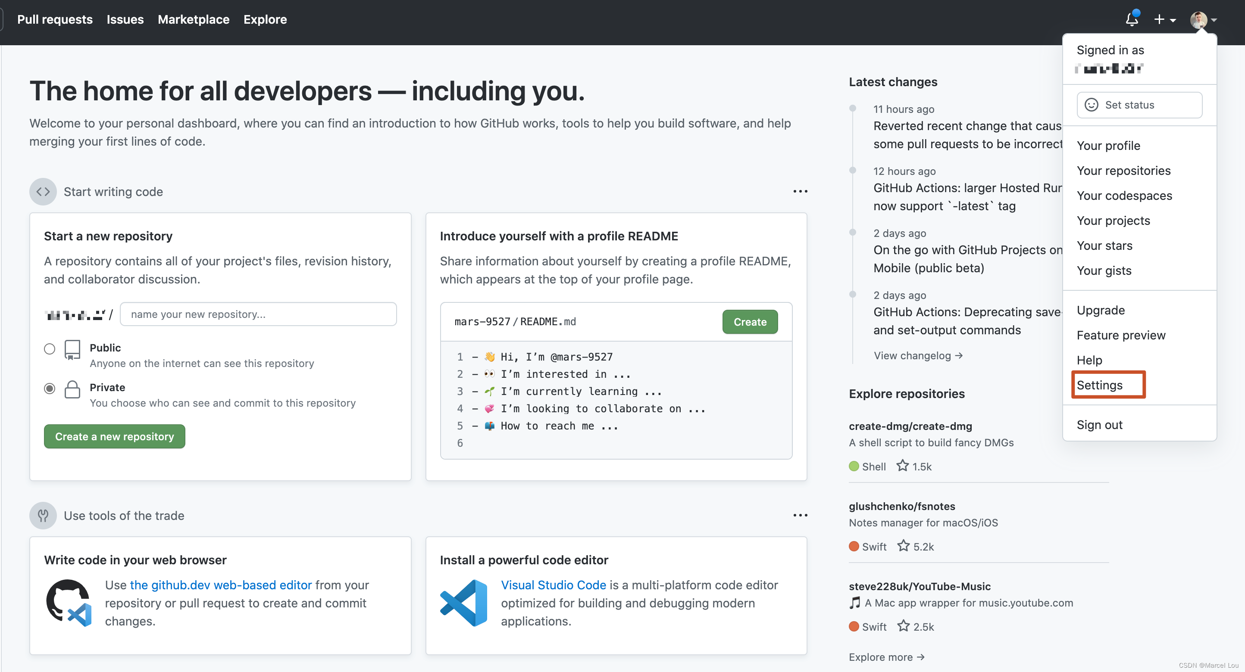Click the Explore navigation item
The width and height of the screenshot is (1245, 672).
(266, 18)
